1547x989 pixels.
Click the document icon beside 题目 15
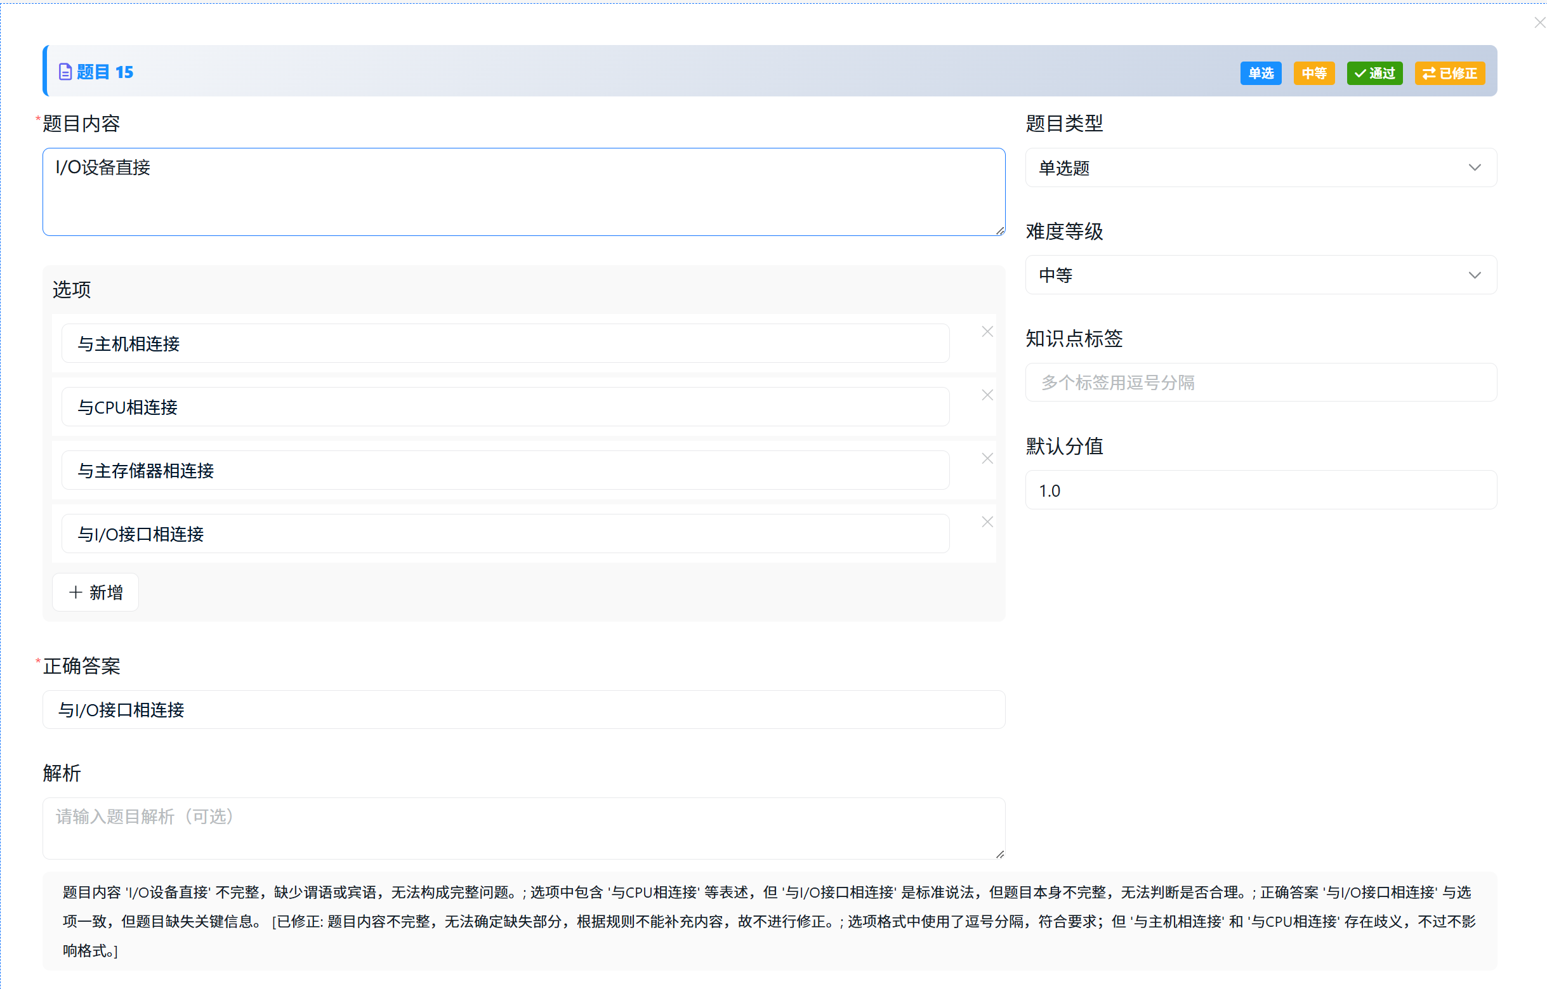pos(65,72)
